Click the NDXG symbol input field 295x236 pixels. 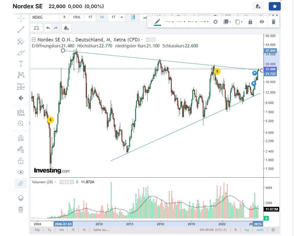coord(45,17)
